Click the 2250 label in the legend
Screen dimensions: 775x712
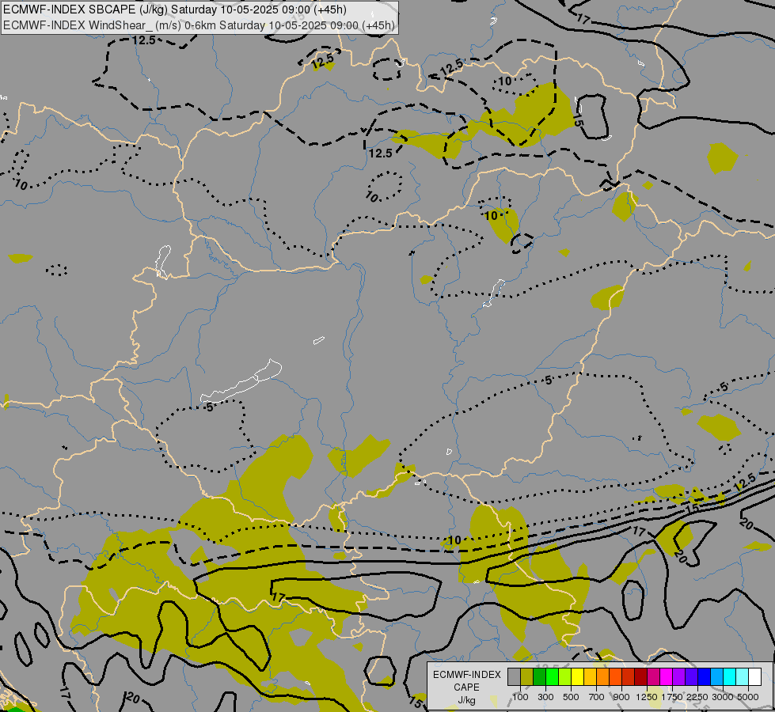coord(697,697)
